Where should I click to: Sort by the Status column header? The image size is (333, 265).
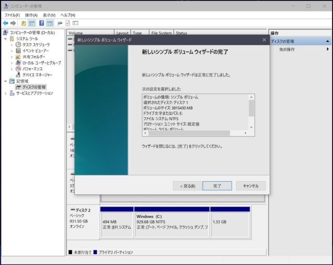[x=220, y=33]
